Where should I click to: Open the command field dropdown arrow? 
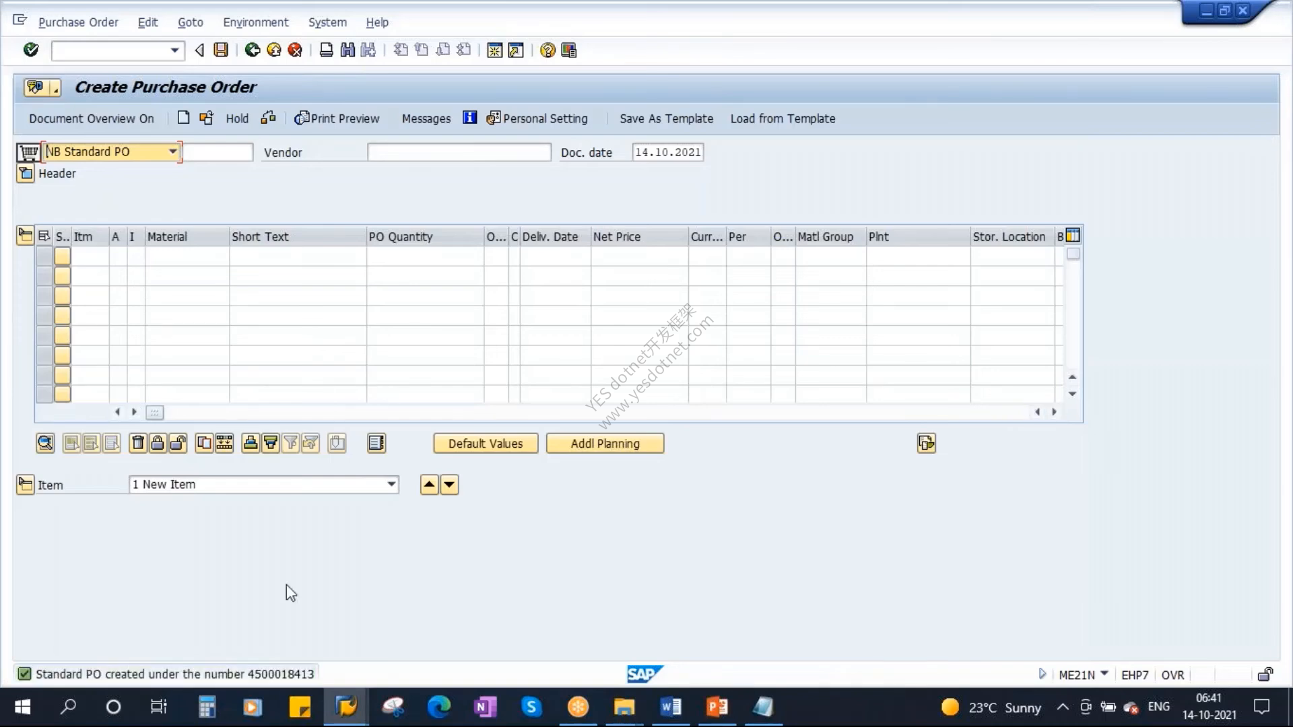(174, 50)
